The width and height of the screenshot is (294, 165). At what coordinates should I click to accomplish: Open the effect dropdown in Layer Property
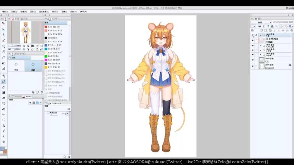point(40,103)
